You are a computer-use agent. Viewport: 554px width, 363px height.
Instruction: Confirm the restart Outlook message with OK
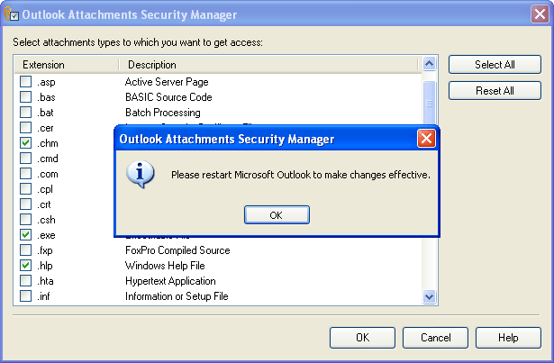[277, 215]
